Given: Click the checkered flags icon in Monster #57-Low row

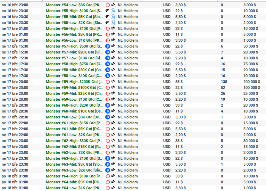Looking at the screenshot, I should pos(113,58).
